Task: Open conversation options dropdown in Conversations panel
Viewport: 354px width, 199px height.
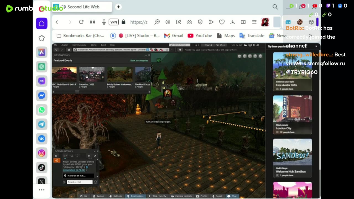Action: click(x=66, y=156)
